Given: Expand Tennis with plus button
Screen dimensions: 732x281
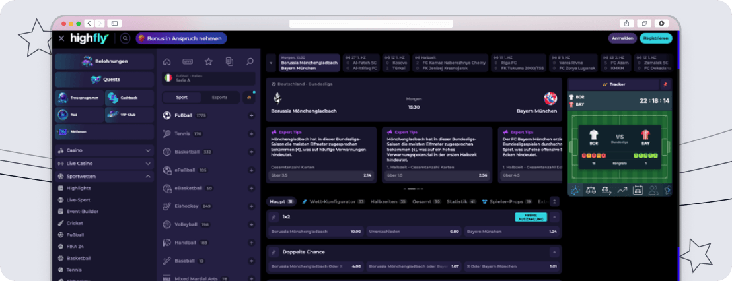Looking at the screenshot, I should click(251, 134).
